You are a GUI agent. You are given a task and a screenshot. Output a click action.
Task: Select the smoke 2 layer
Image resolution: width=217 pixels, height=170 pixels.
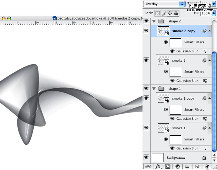point(179,61)
